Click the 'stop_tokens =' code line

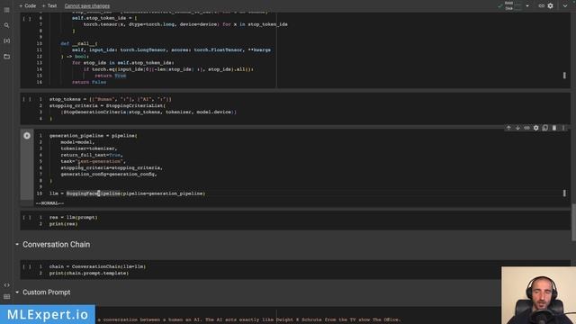coord(111,99)
